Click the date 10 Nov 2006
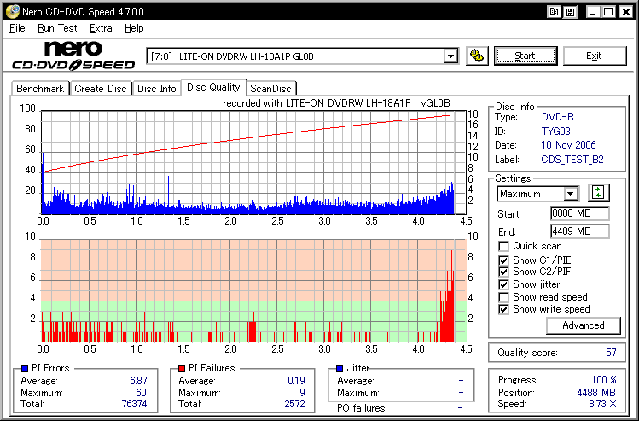Viewport: 639px width, 421px height. pyautogui.click(x=568, y=145)
